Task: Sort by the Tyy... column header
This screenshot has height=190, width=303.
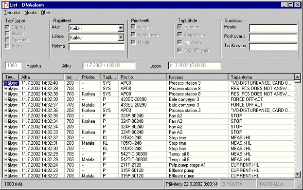Action: tap(11, 77)
